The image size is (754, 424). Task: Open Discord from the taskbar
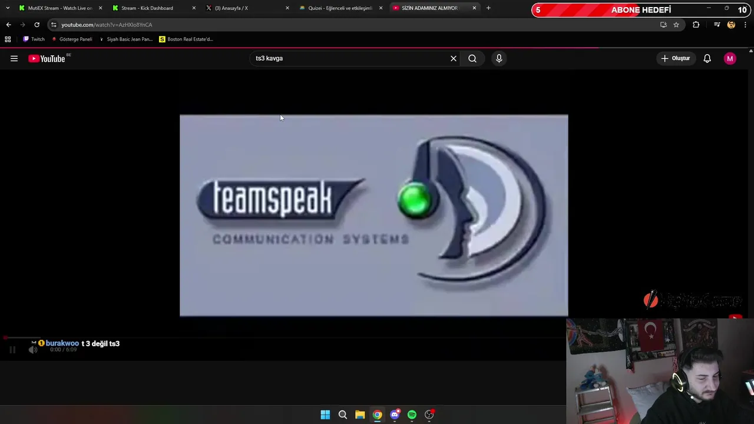(x=395, y=415)
